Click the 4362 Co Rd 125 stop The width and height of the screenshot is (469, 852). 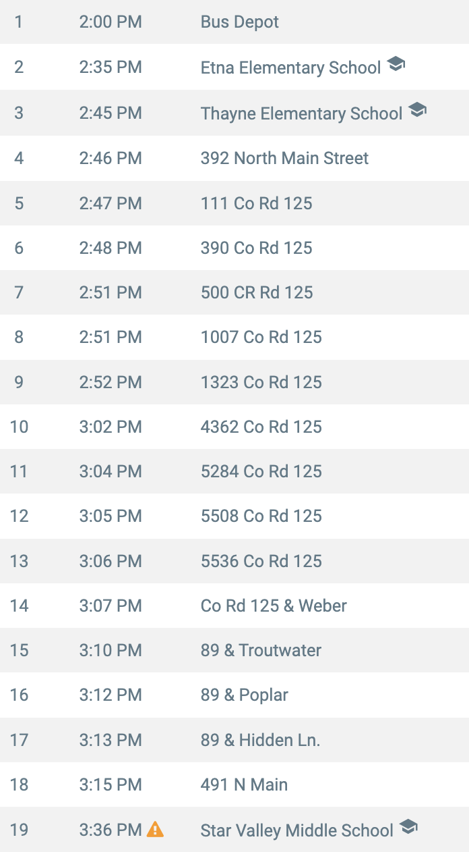tap(234, 427)
